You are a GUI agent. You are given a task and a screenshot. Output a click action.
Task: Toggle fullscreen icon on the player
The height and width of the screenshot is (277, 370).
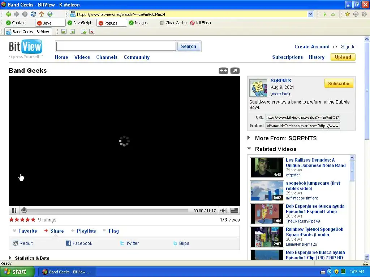pyautogui.click(x=234, y=210)
